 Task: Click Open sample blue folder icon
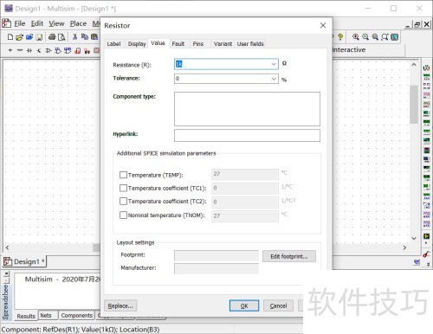[29, 37]
